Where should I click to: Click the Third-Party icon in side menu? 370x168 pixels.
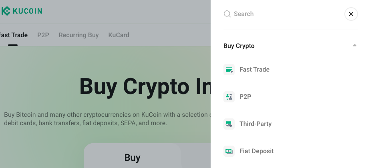[x=229, y=124]
